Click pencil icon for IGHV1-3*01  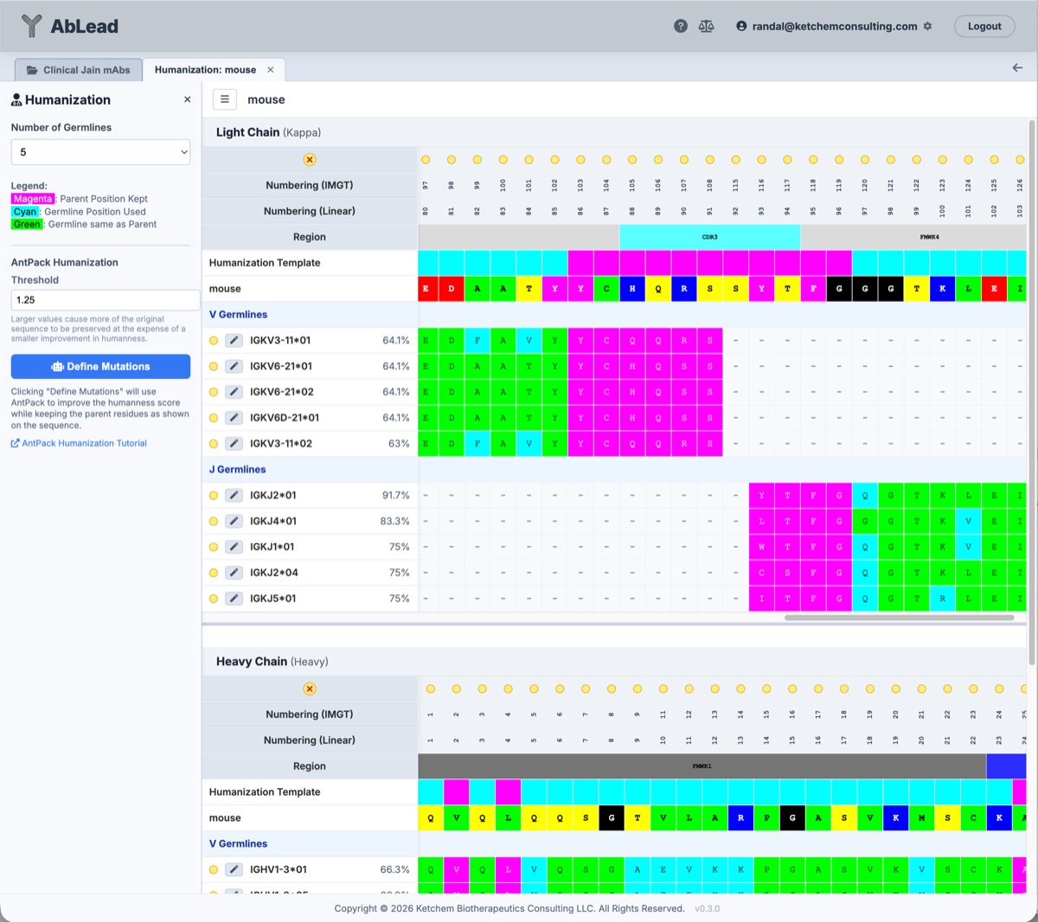tap(234, 869)
